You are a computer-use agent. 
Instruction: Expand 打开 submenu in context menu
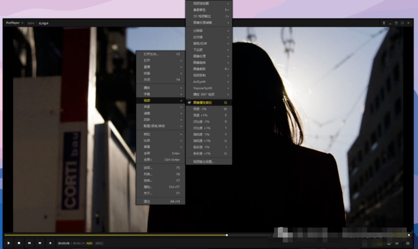click(160, 61)
